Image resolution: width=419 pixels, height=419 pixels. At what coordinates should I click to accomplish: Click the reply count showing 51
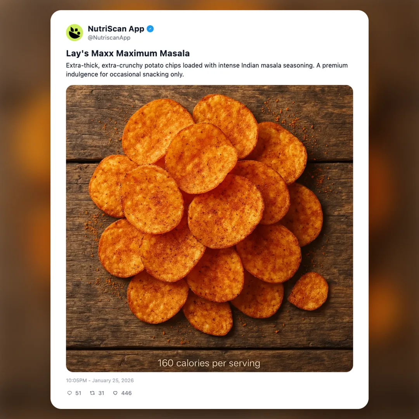coord(78,393)
